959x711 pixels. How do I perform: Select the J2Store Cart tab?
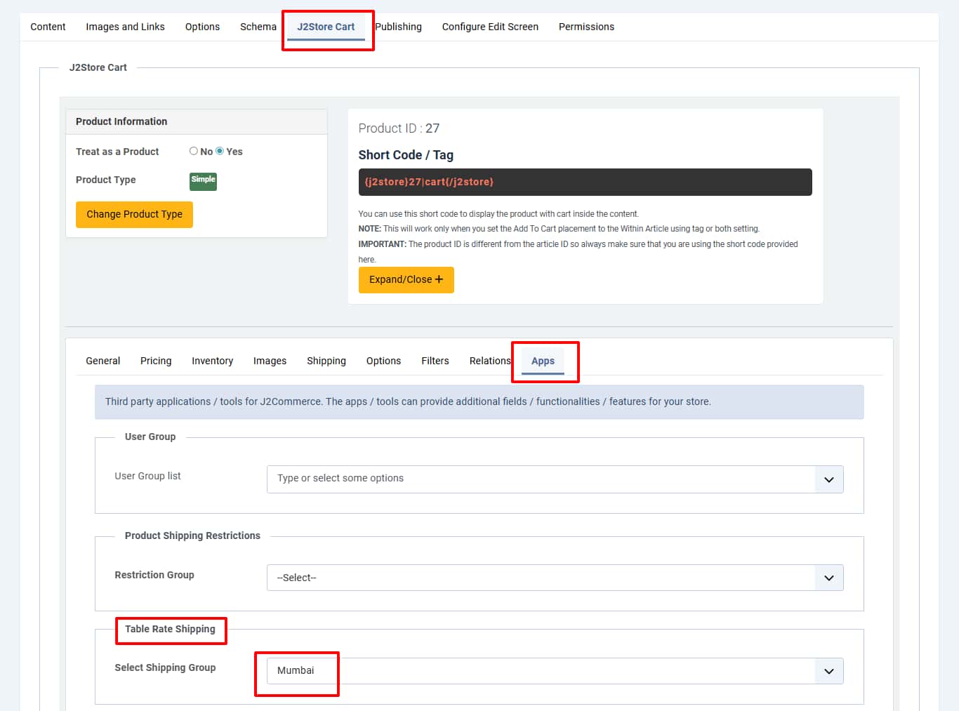(x=326, y=27)
